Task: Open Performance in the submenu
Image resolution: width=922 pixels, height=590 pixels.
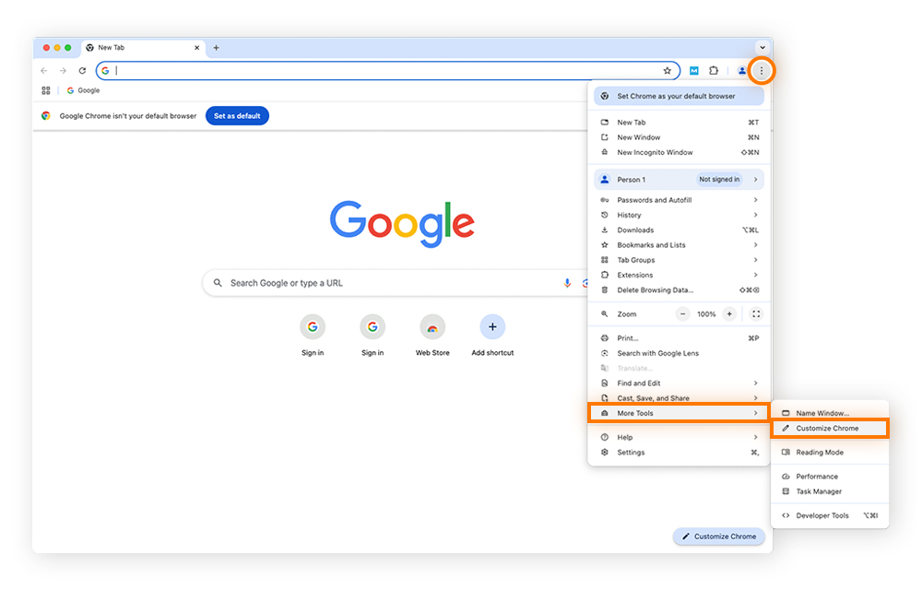Action: point(830,477)
